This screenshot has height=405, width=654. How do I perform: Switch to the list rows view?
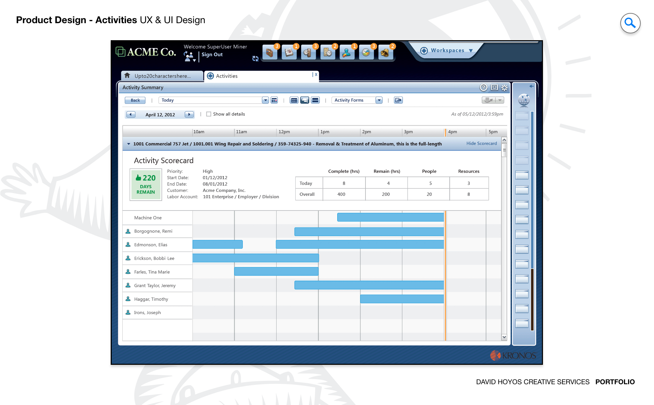(315, 100)
